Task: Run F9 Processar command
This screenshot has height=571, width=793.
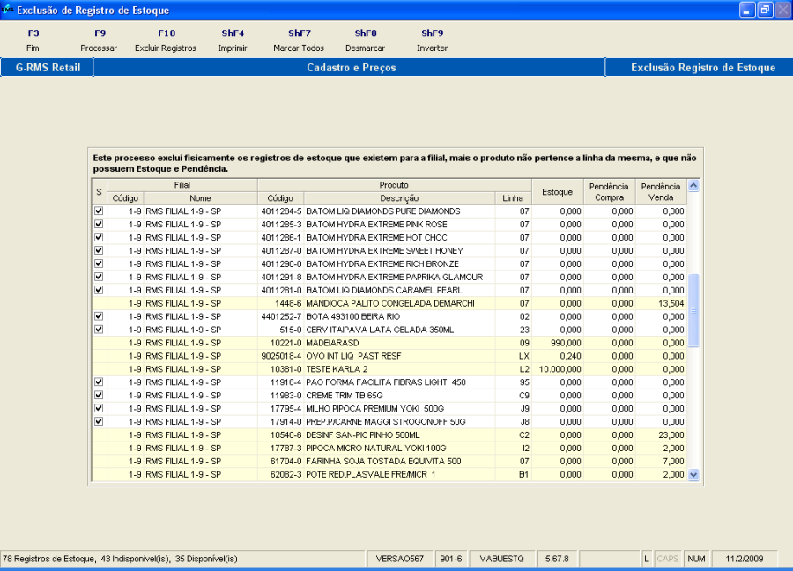Action: click(x=99, y=41)
